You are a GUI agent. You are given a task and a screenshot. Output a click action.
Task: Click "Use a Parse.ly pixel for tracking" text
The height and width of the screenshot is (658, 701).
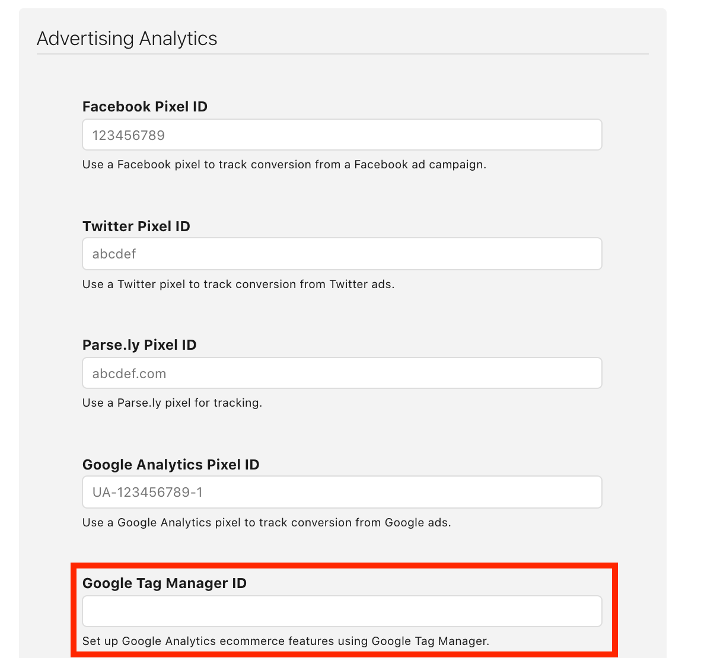point(172,403)
